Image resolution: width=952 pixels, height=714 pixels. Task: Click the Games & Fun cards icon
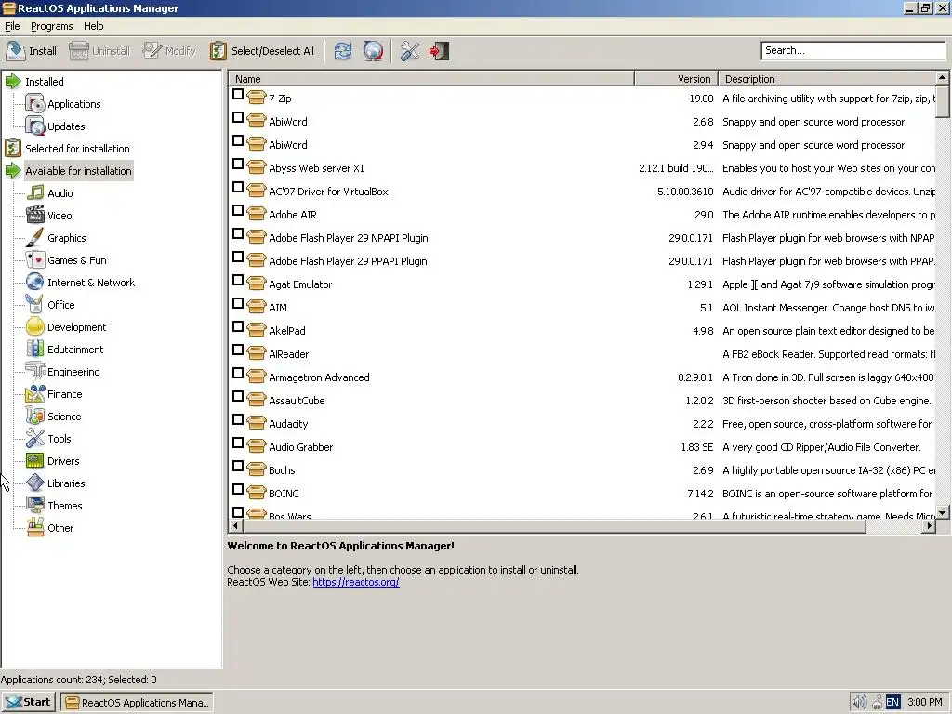[x=35, y=260]
